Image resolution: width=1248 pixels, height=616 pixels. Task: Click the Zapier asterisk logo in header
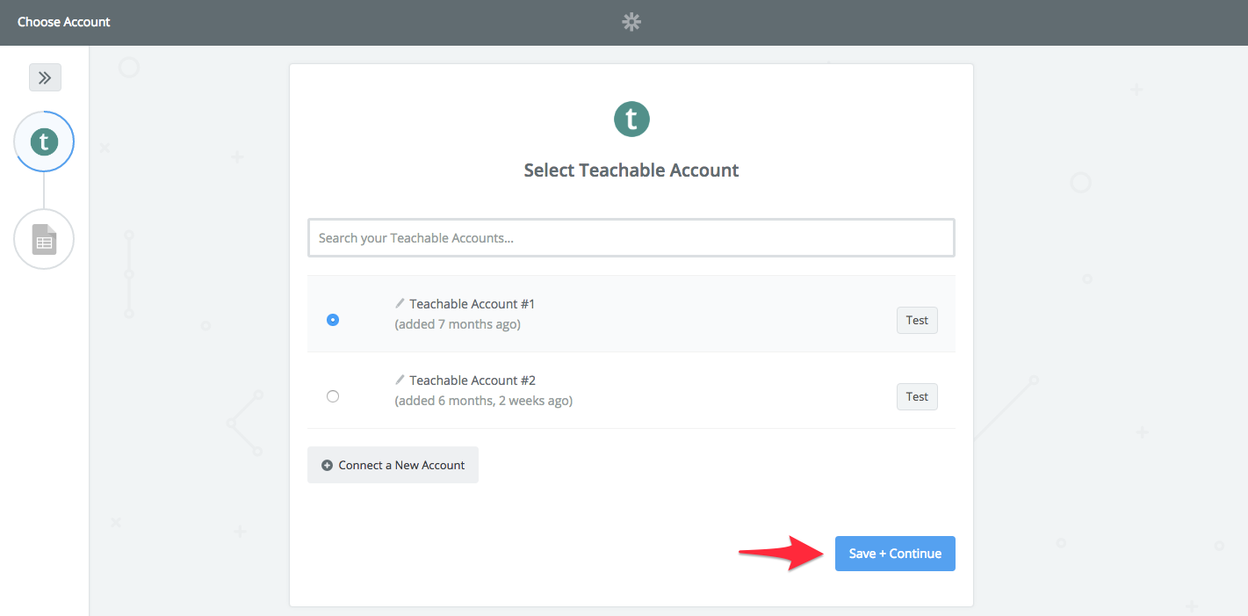[631, 22]
